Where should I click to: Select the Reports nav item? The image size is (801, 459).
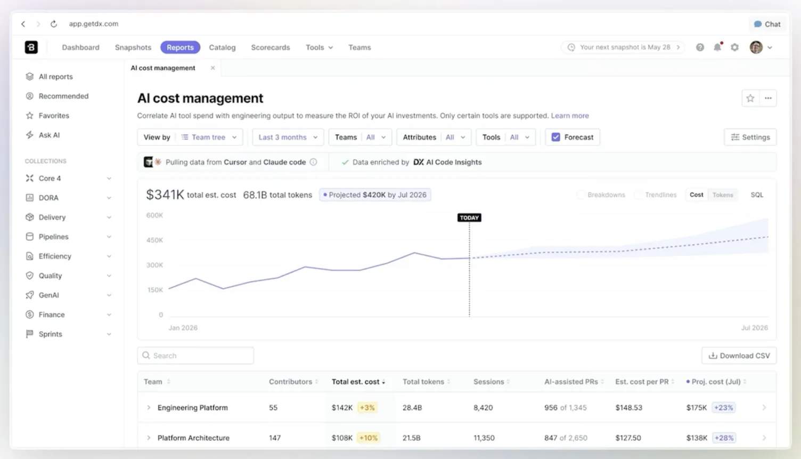(180, 47)
